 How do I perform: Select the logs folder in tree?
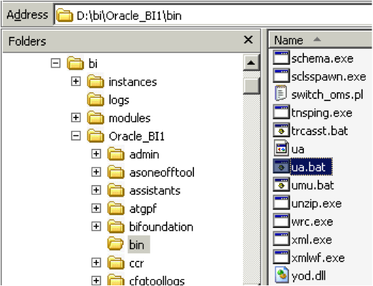(x=119, y=100)
